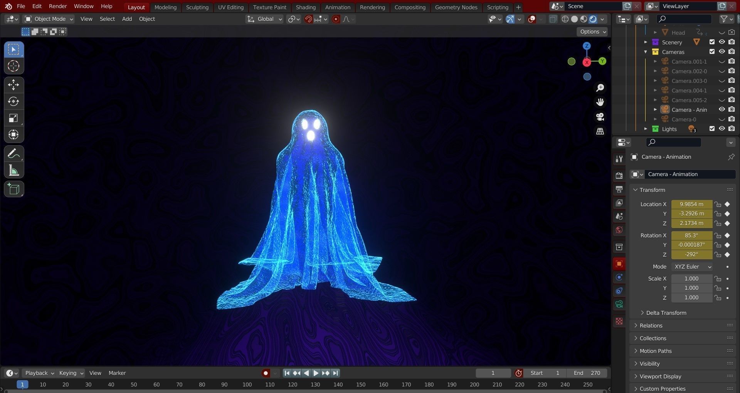Open the World properties tab

coord(619,230)
